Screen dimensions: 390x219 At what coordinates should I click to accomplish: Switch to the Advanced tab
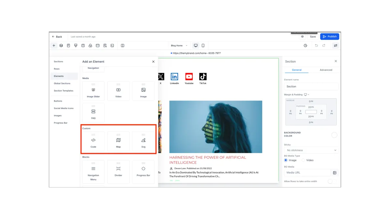click(x=326, y=70)
